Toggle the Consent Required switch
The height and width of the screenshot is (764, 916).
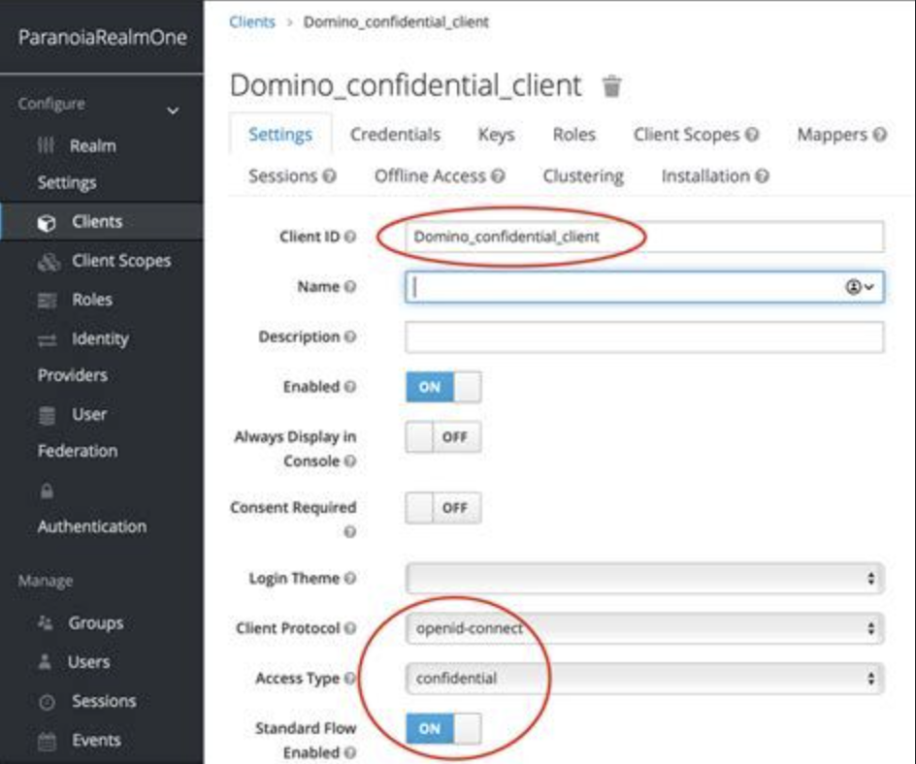(442, 507)
